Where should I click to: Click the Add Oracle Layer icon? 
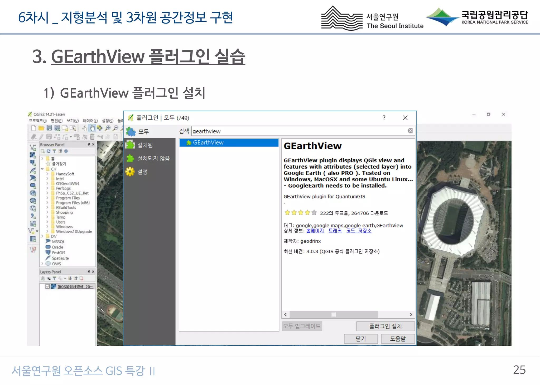[33, 186]
